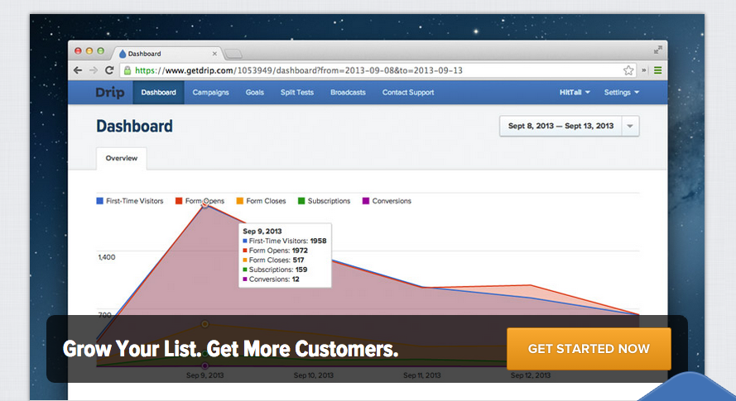736x401 pixels.
Task: Click the Sep 11, 2013 axis label
Action: point(422,375)
